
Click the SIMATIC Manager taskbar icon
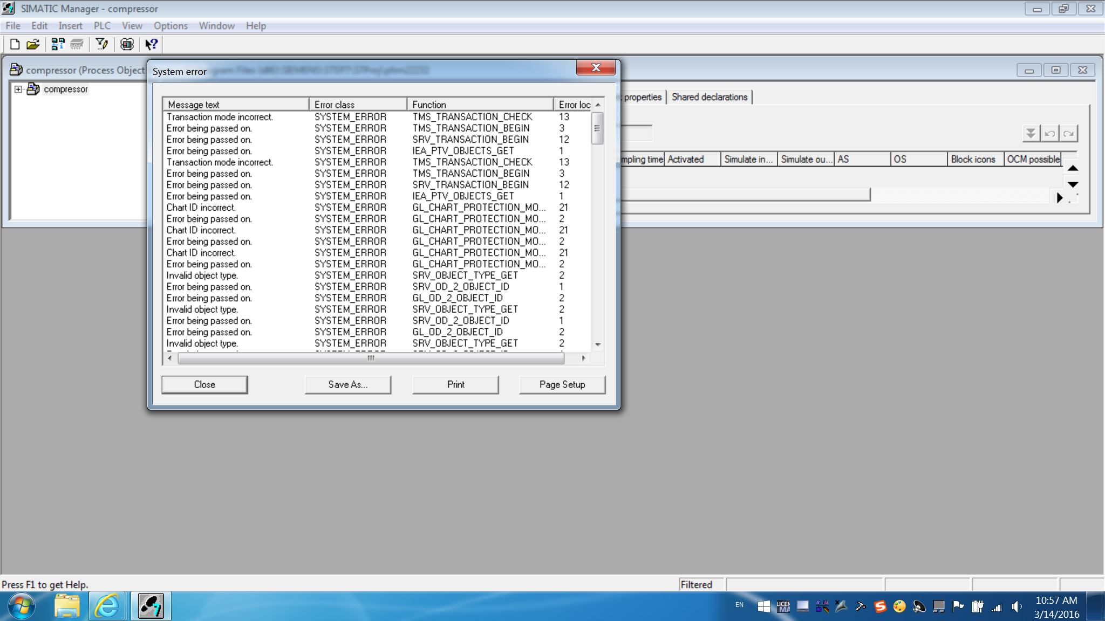(151, 606)
